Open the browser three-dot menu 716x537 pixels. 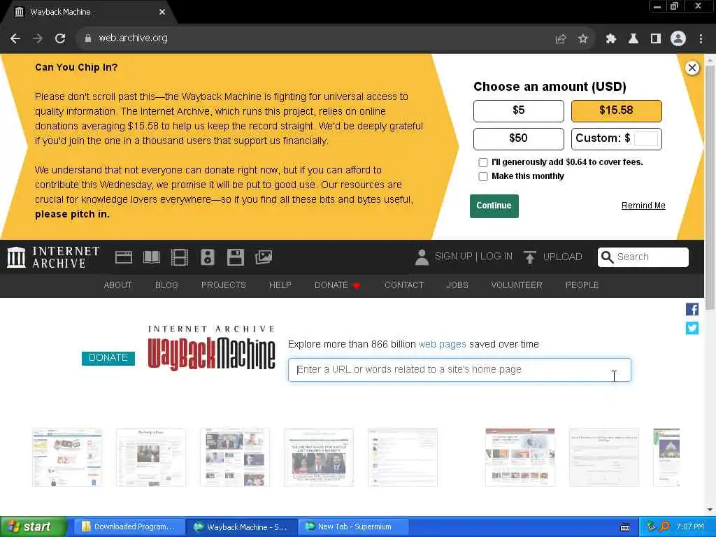pyautogui.click(x=701, y=39)
